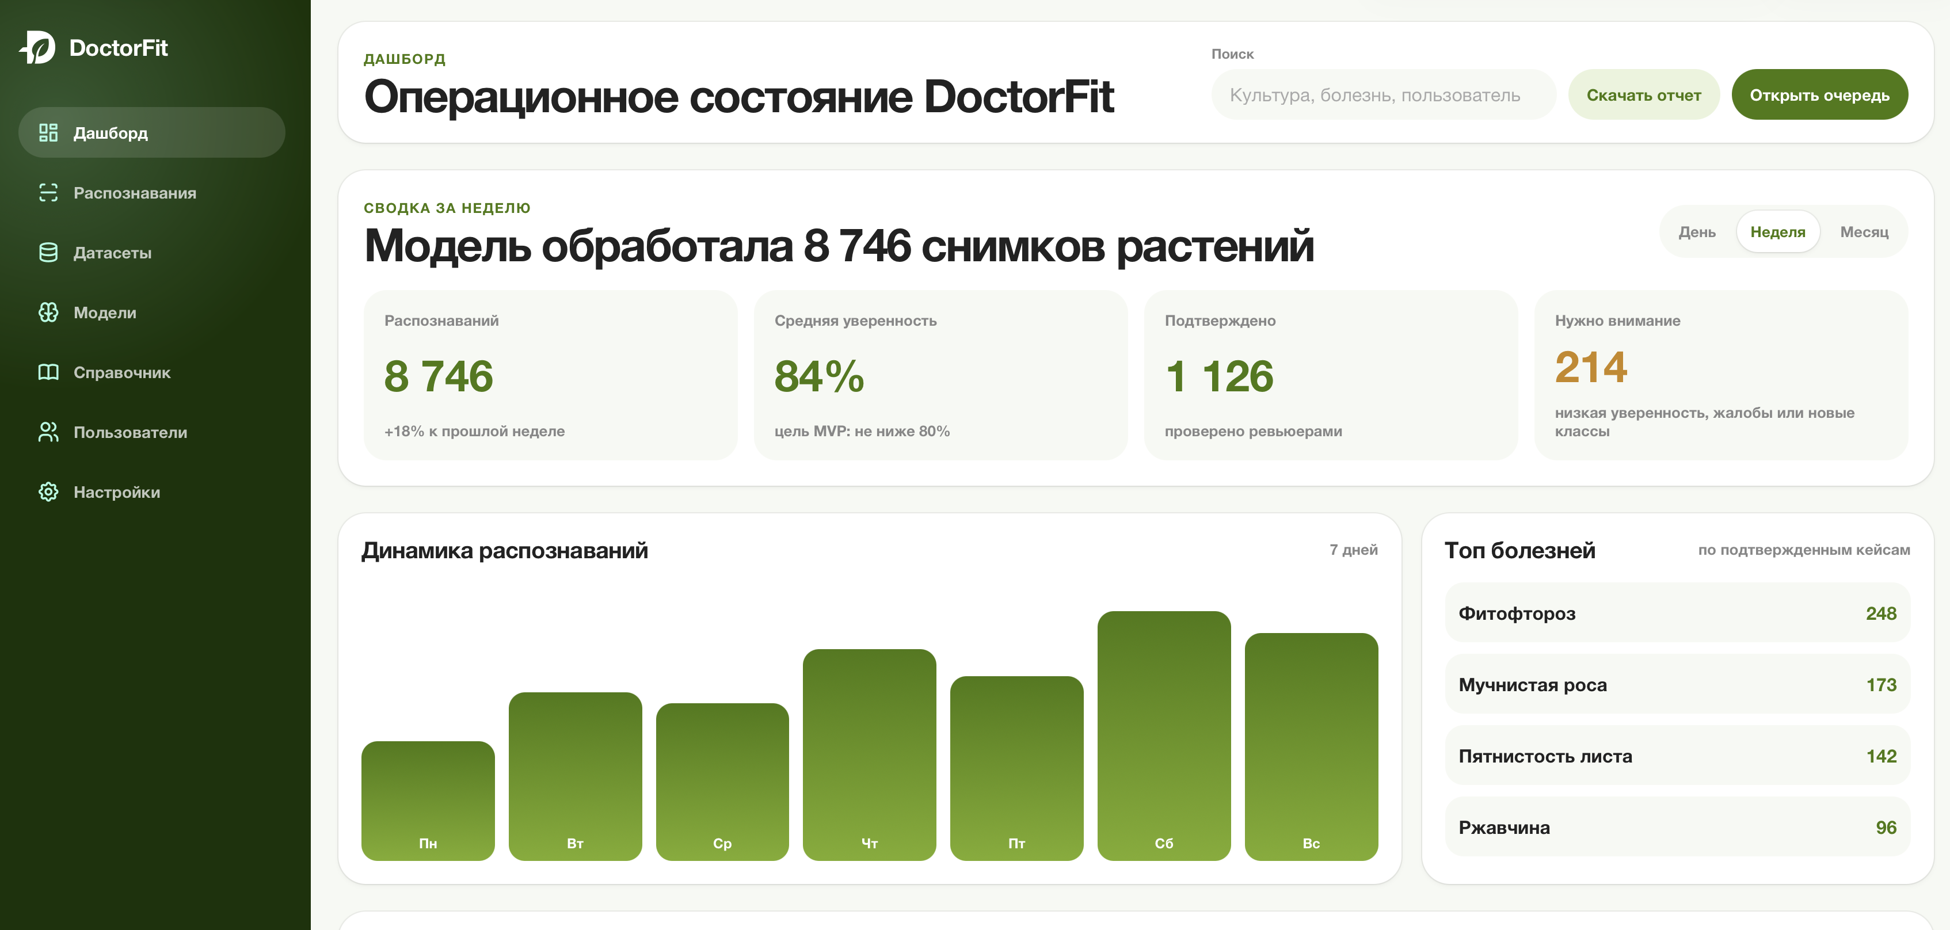Select the Мучнистая роса row
Image resolution: width=1950 pixels, height=930 pixels.
pyautogui.click(x=1678, y=684)
